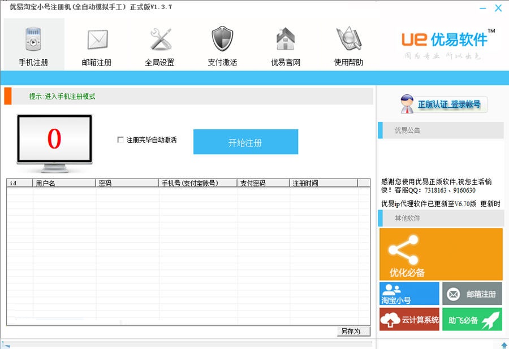Open 全局设置 global settings
Image resolution: width=509 pixels, height=349 pixels.
(159, 45)
